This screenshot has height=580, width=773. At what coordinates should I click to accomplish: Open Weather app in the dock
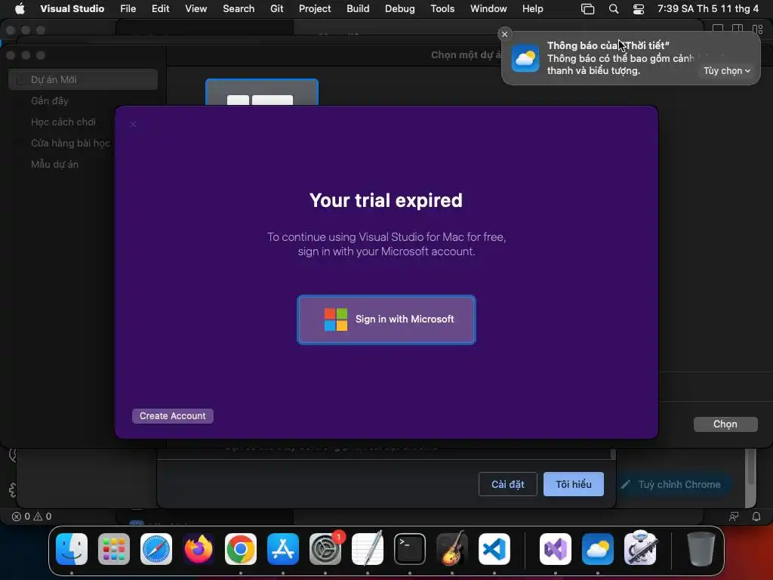(598, 549)
